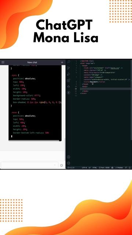
Task: Click the .nose selector in ChatGPT code
Action: pos(15,112)
